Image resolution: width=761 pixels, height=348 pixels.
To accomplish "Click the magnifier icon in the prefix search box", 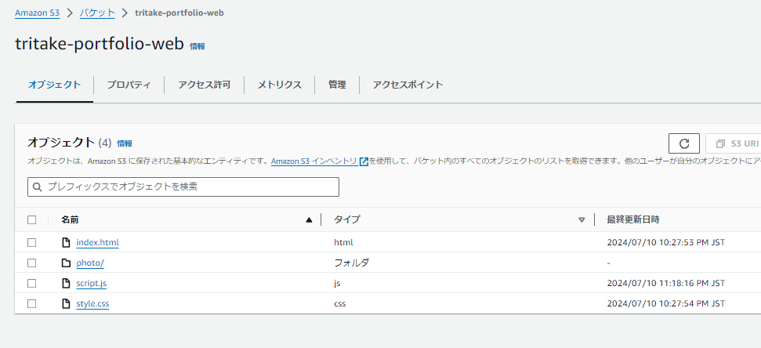I will click(x=37, y=187).
